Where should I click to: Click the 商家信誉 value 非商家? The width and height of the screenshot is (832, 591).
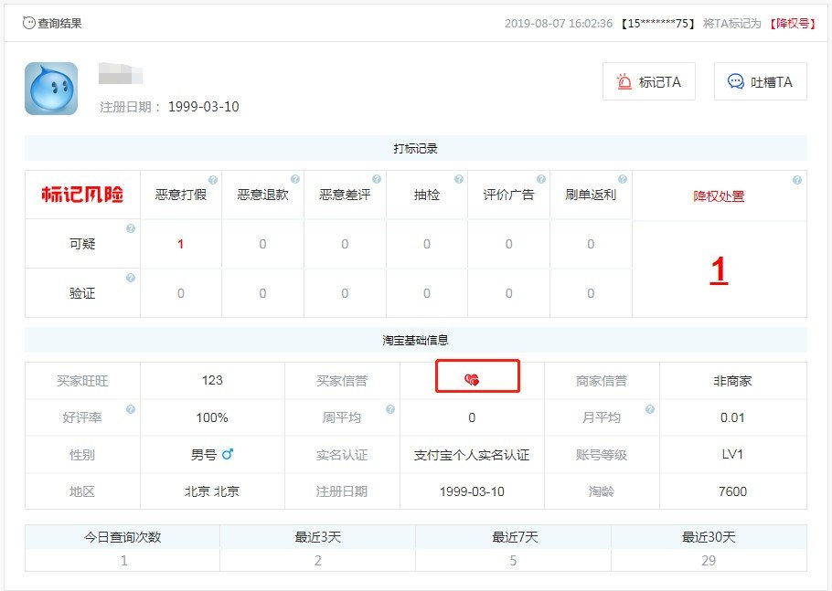tap(732, 381)
